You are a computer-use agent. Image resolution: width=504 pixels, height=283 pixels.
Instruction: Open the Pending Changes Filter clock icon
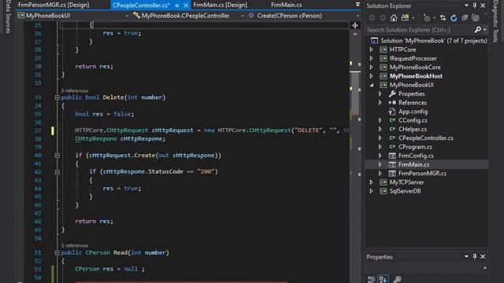click(x=427, y=18)
